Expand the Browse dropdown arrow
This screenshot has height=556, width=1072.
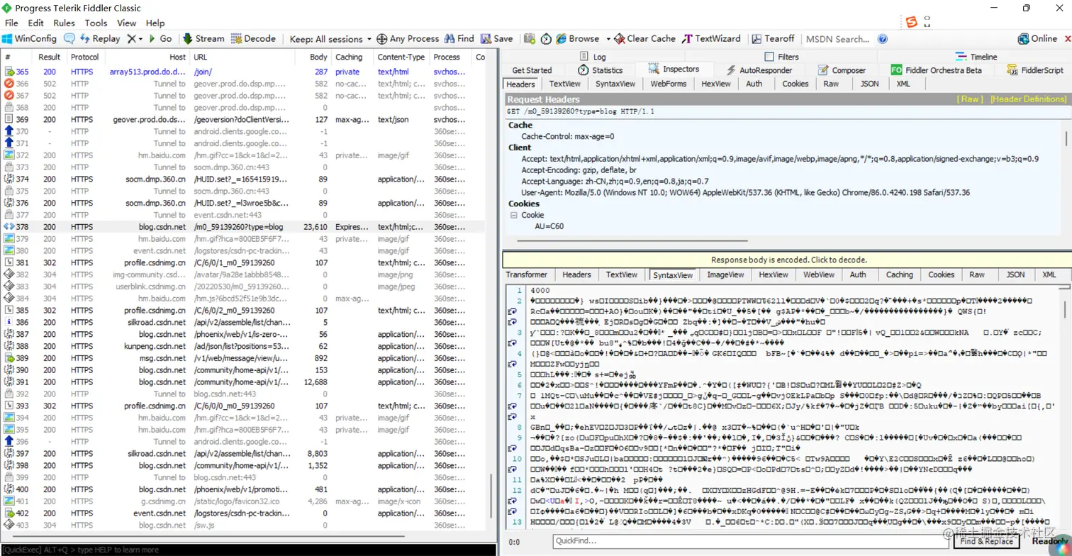[608, 39]
